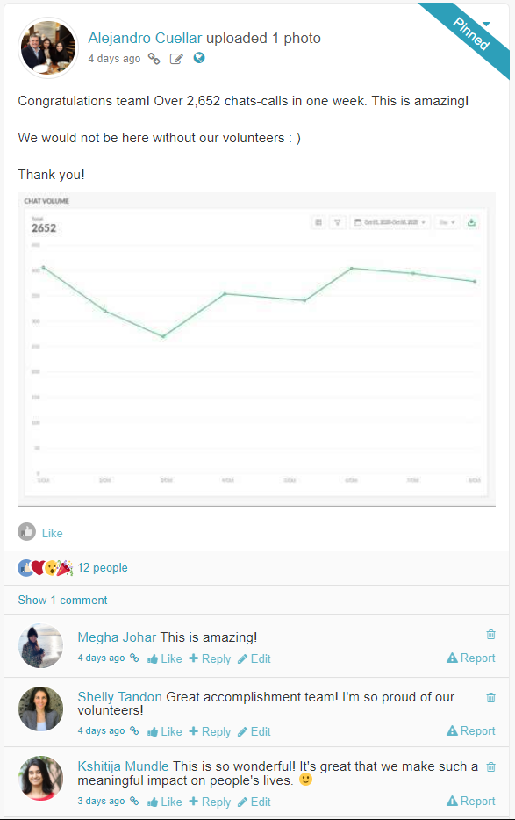Click the edit post pencil icon
The image size is (515, 820).
click(x=176, y=59)
